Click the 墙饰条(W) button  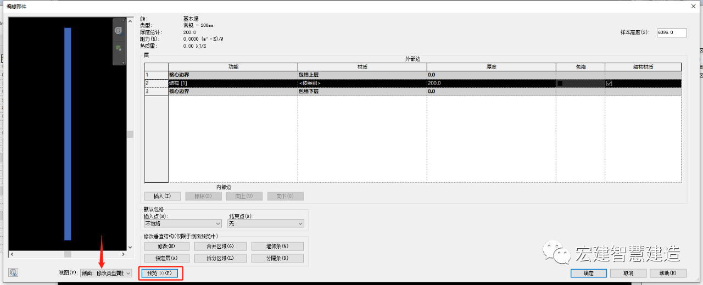[277, 246]
